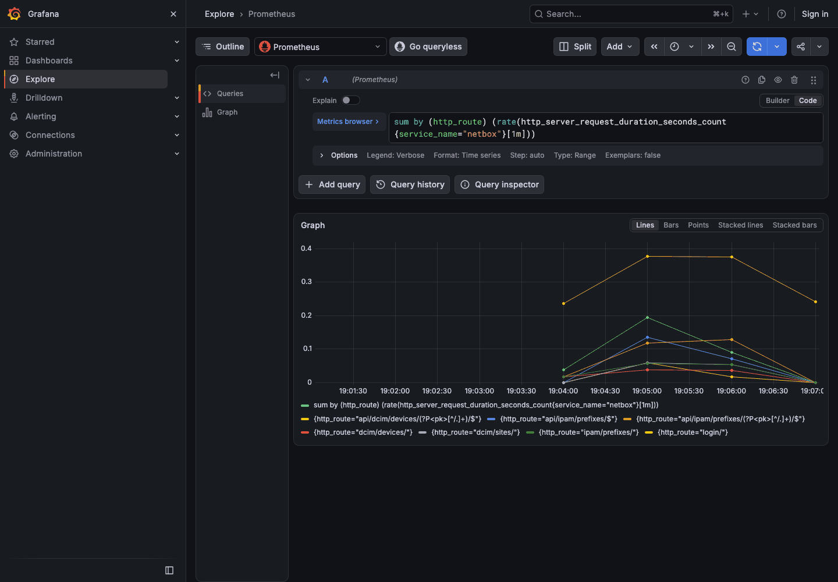Select Graph in the outline panel
838x582 pixels.
click(x=242, y=112)
